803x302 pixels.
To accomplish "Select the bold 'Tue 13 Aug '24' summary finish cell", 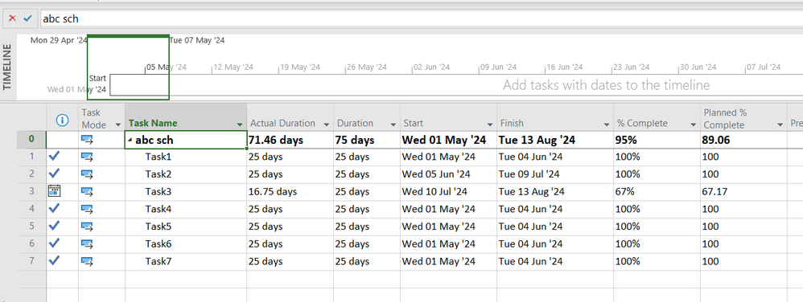I will pos(555,140).
